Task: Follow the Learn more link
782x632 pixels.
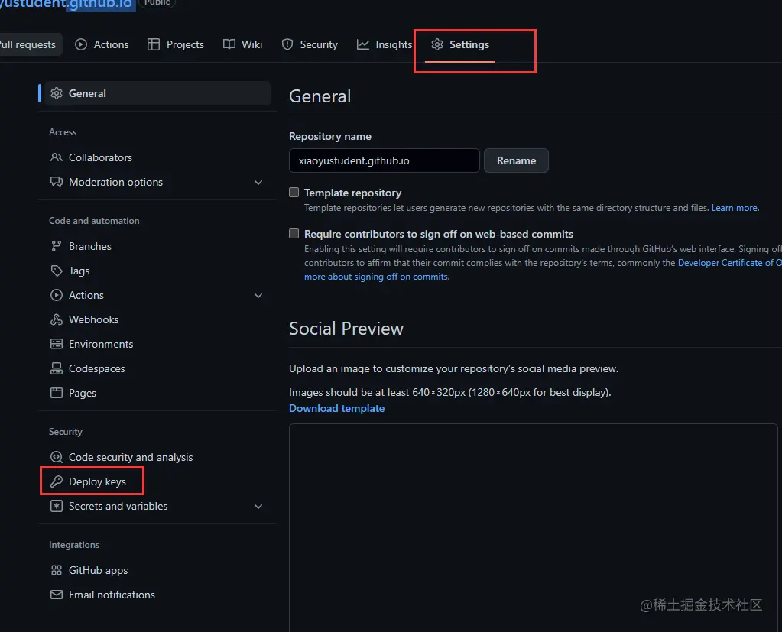Action: (735, 208)
